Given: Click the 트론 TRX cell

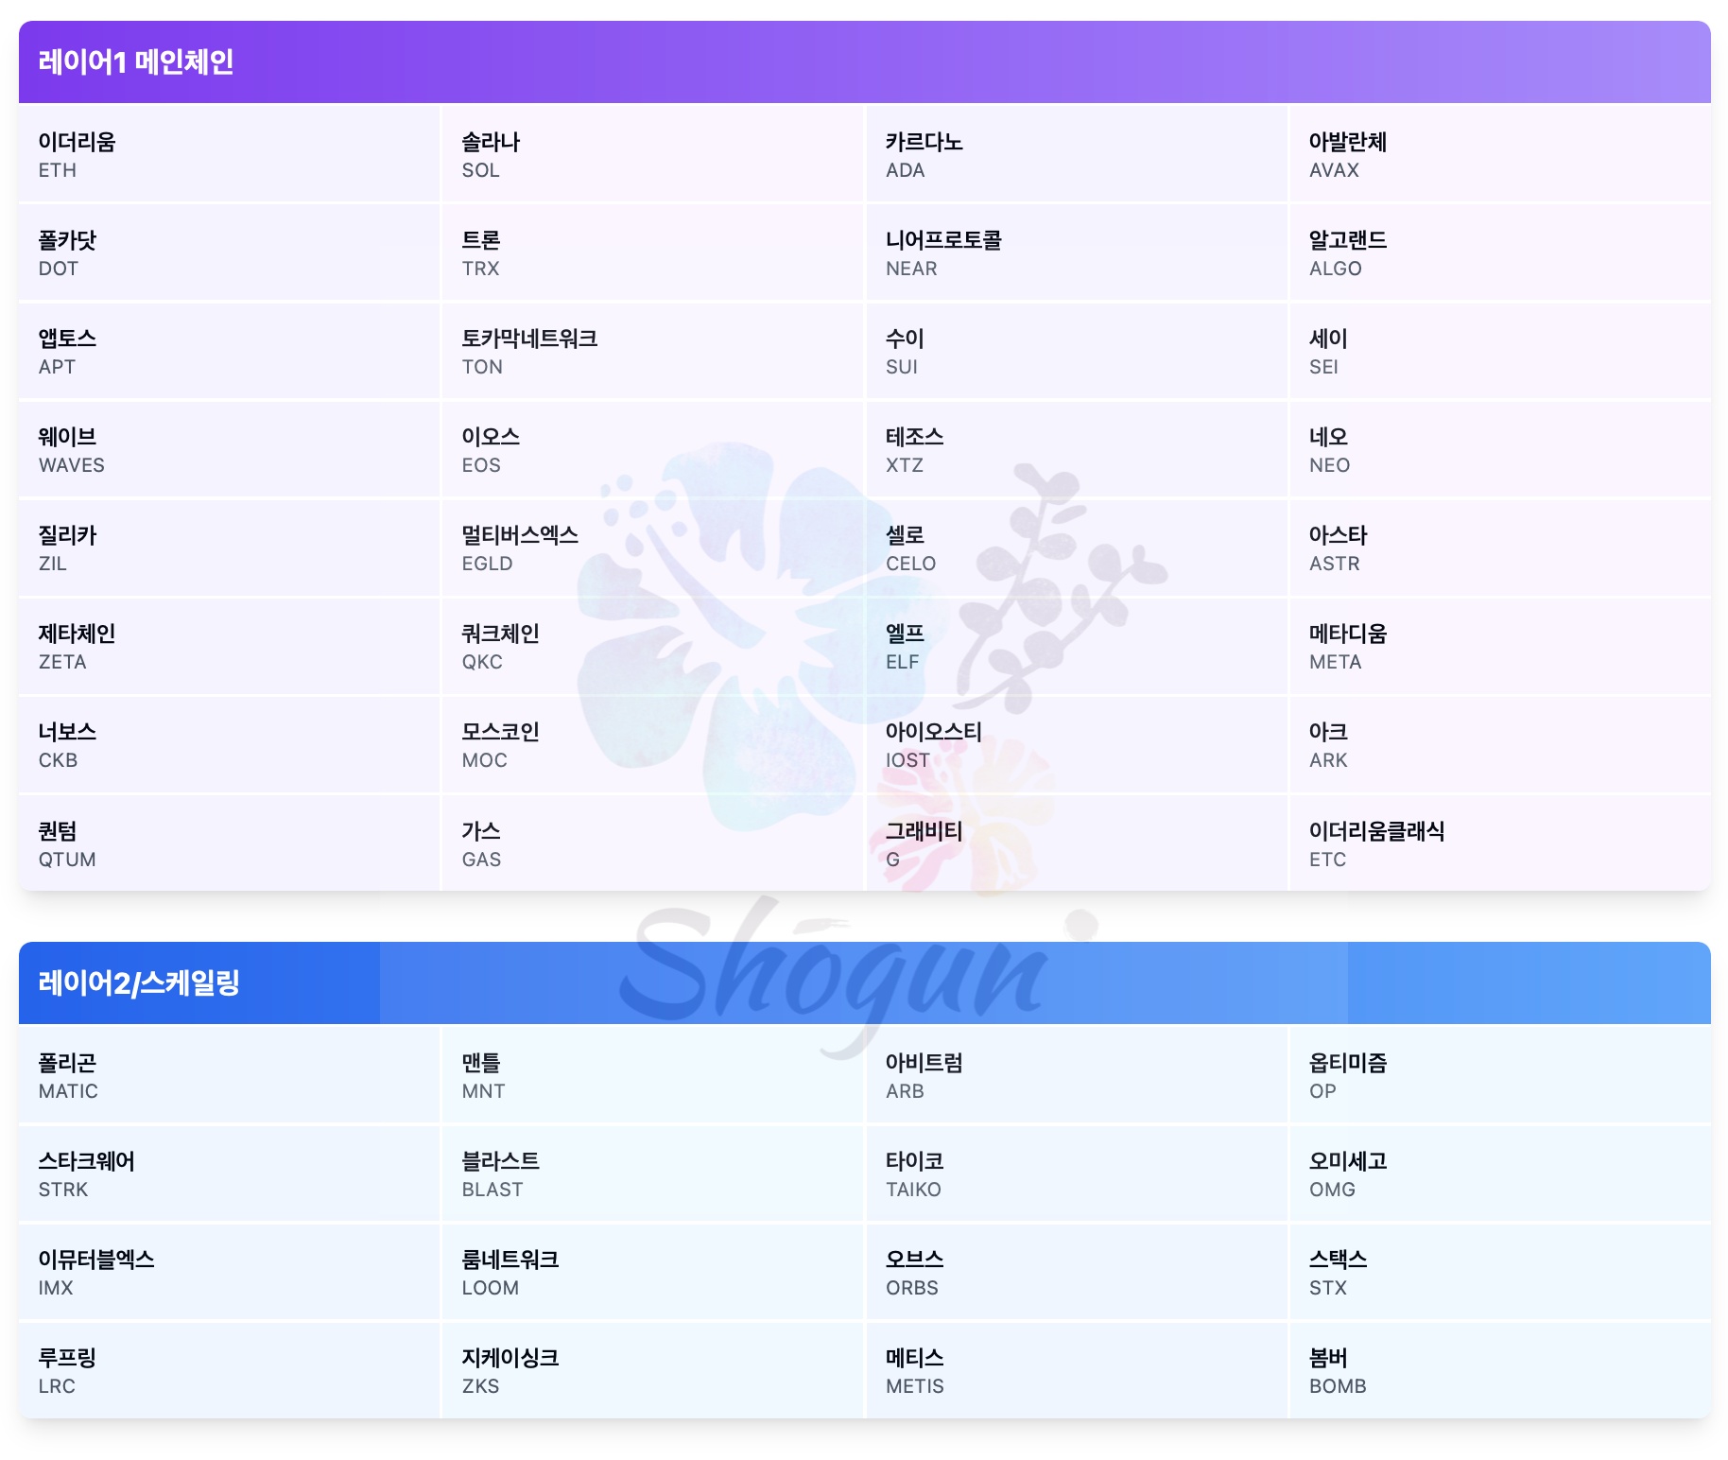Looking at the screenshot, I should point(652,252).
